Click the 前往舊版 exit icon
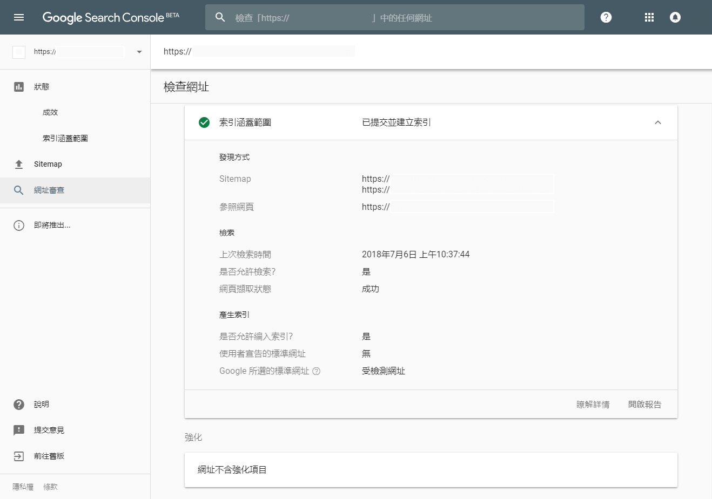Image resolution: width=712 pixels, height=499 pixels. 19,456
